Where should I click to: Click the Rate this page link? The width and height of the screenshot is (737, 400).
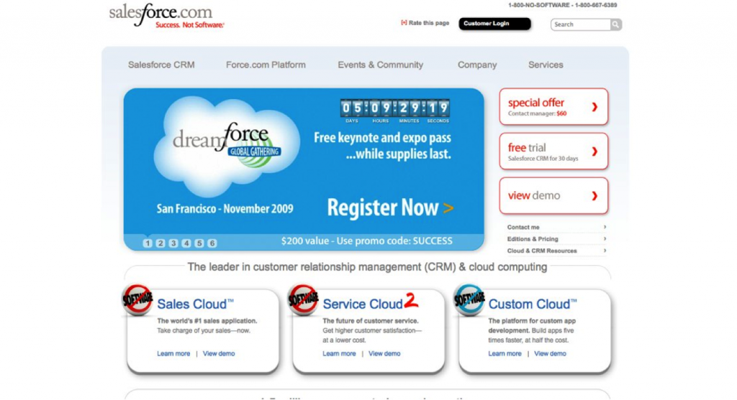[429, 23]
